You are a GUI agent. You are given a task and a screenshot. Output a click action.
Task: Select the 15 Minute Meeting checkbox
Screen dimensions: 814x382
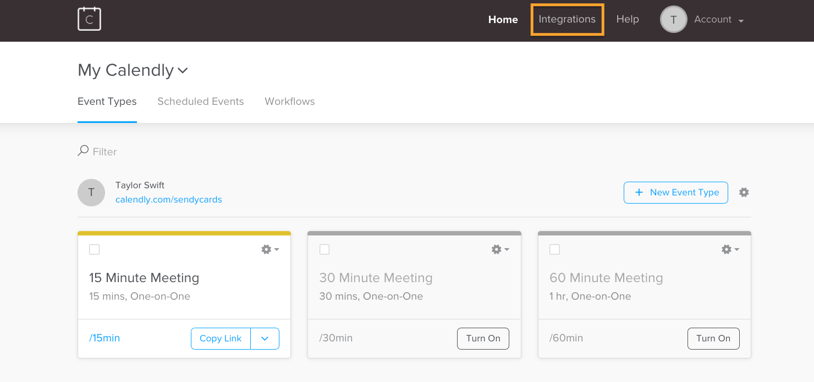(x=95, y=250)
